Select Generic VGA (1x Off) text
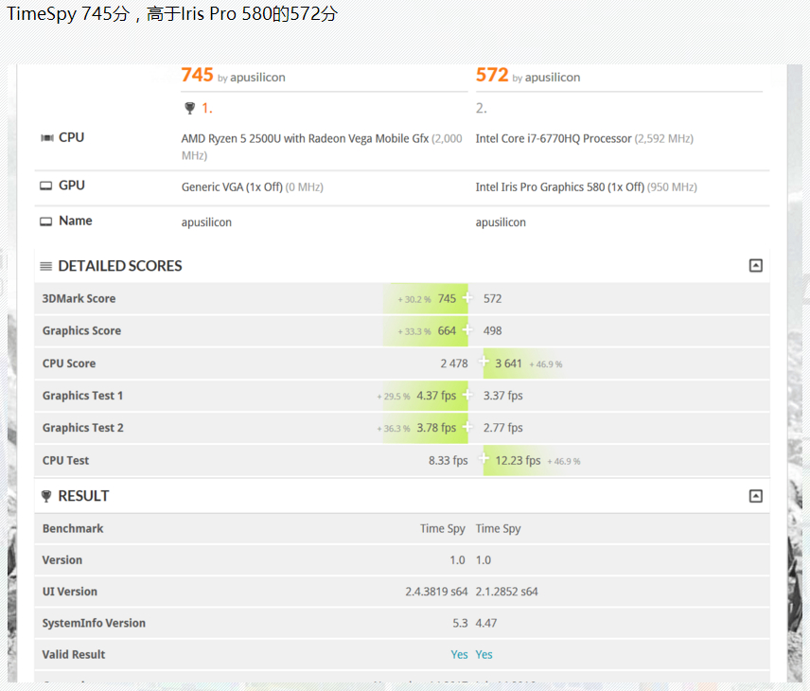 click(232, 187)
